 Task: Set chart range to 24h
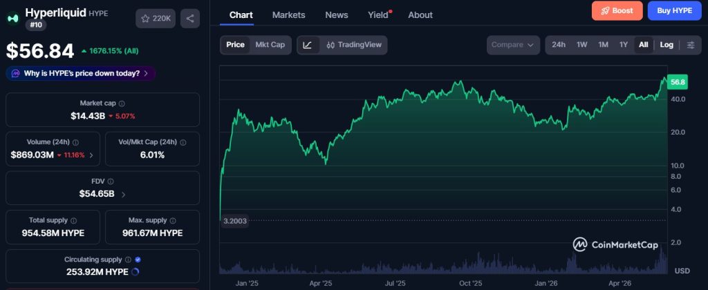[x=559, y=45]
